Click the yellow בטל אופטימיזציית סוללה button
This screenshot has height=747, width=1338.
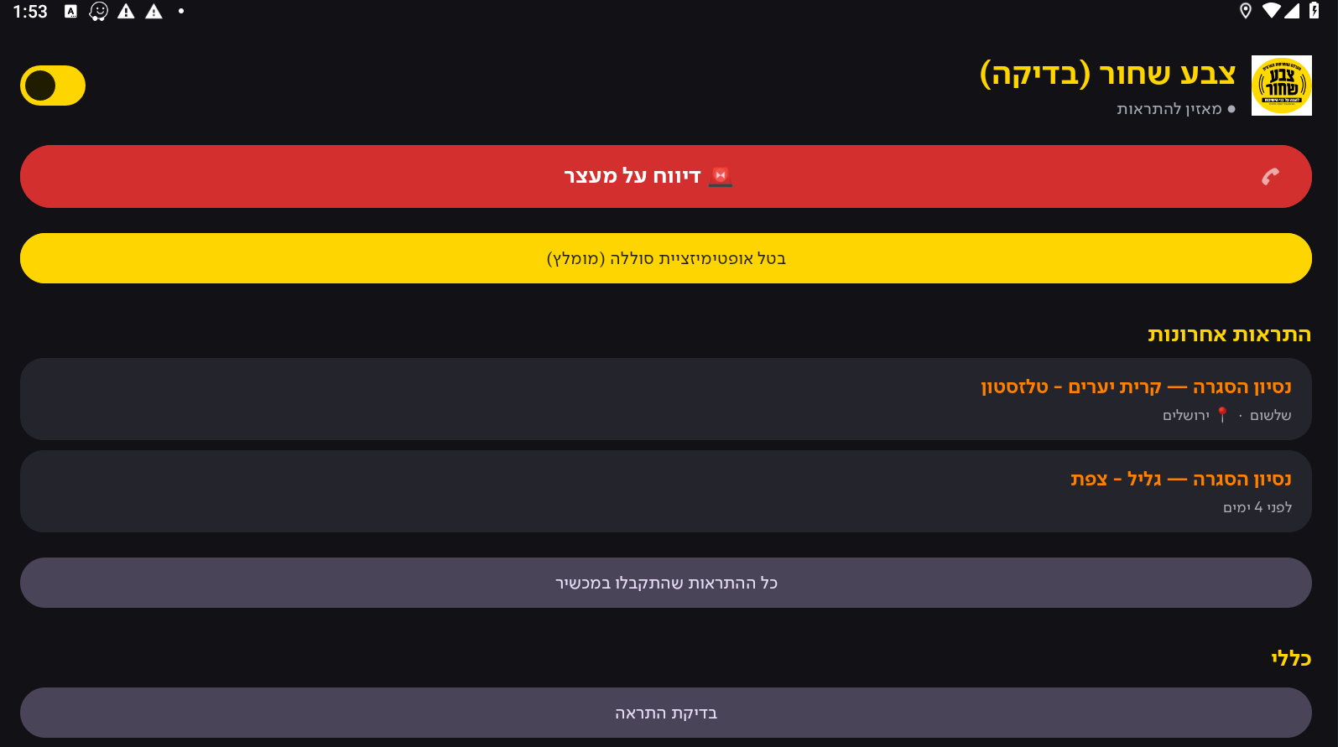[666, 258]
